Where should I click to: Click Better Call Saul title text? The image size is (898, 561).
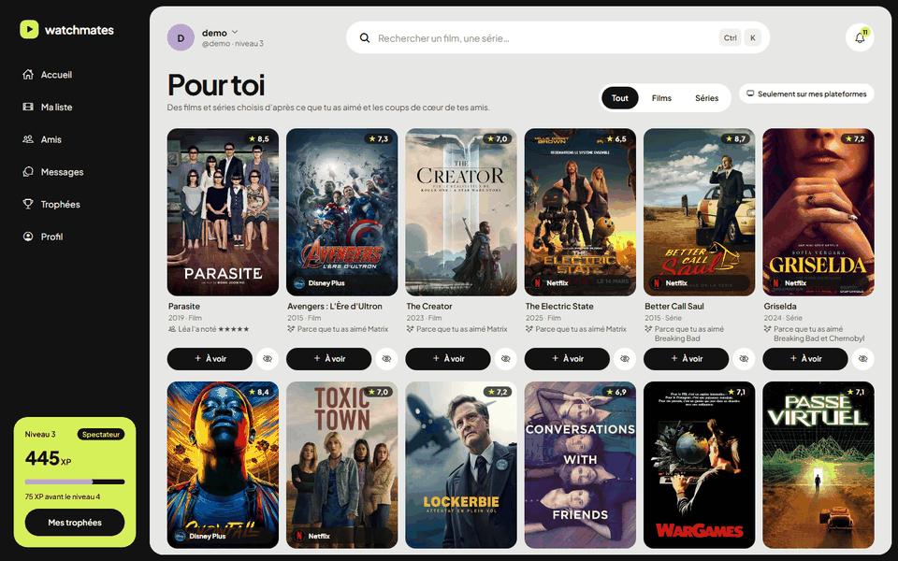pos(674,307)
